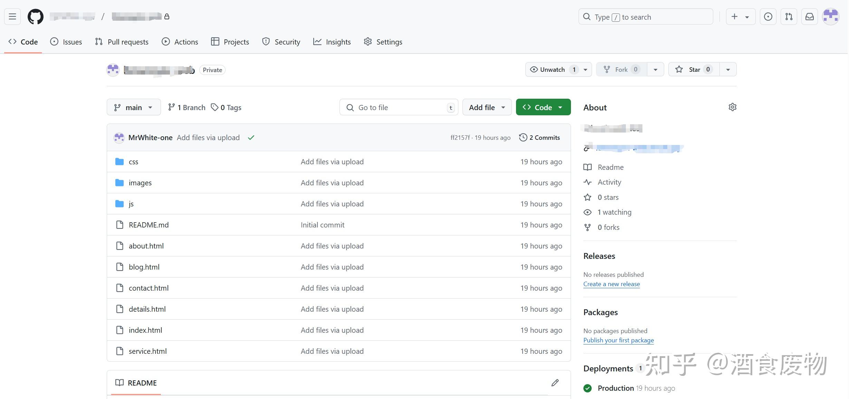Screen dimensions: 849x399
Task: Click the pull requests icon in the header
Action: [x=789, y=16]
